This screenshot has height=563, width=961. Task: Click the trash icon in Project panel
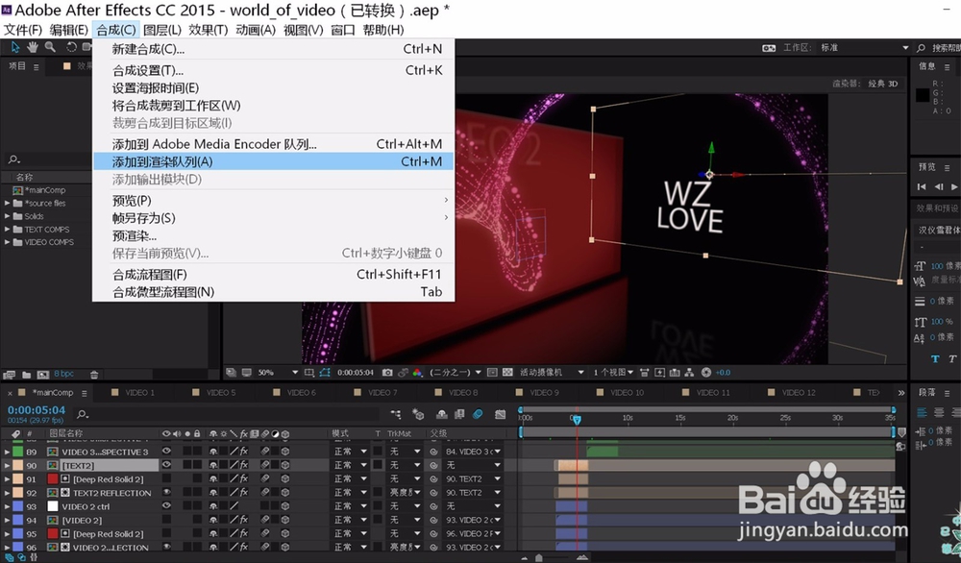coord(94,375)
